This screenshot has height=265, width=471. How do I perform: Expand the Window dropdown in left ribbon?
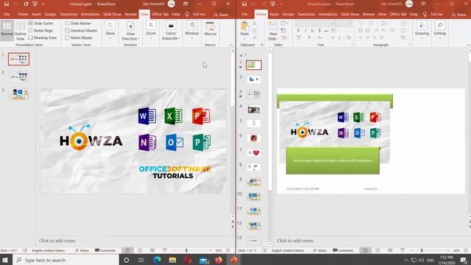pos(192,30)
